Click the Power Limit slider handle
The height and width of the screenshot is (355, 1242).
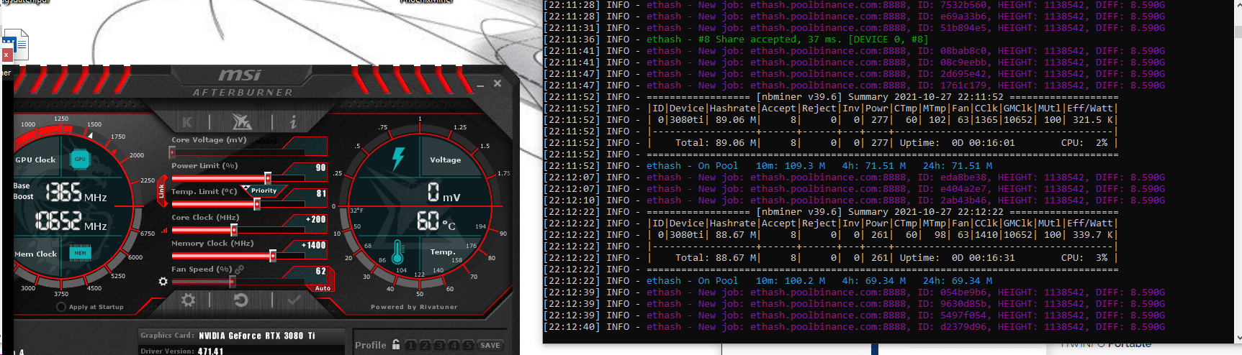[x=268, y=178]
